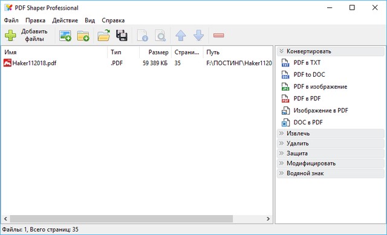The image size is (387, 235).
Task: Add a folder using folder-plus icon
Action: click(x=83, y=36)
